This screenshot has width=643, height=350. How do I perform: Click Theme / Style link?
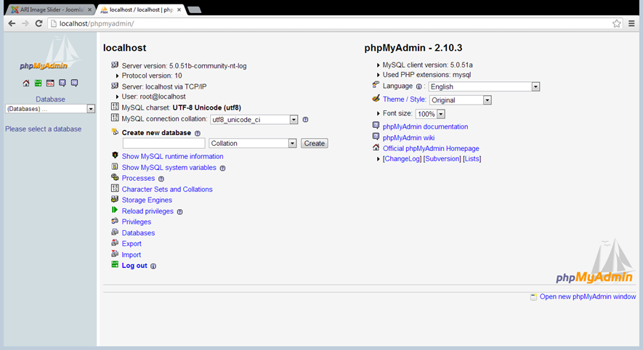[404, 99]
